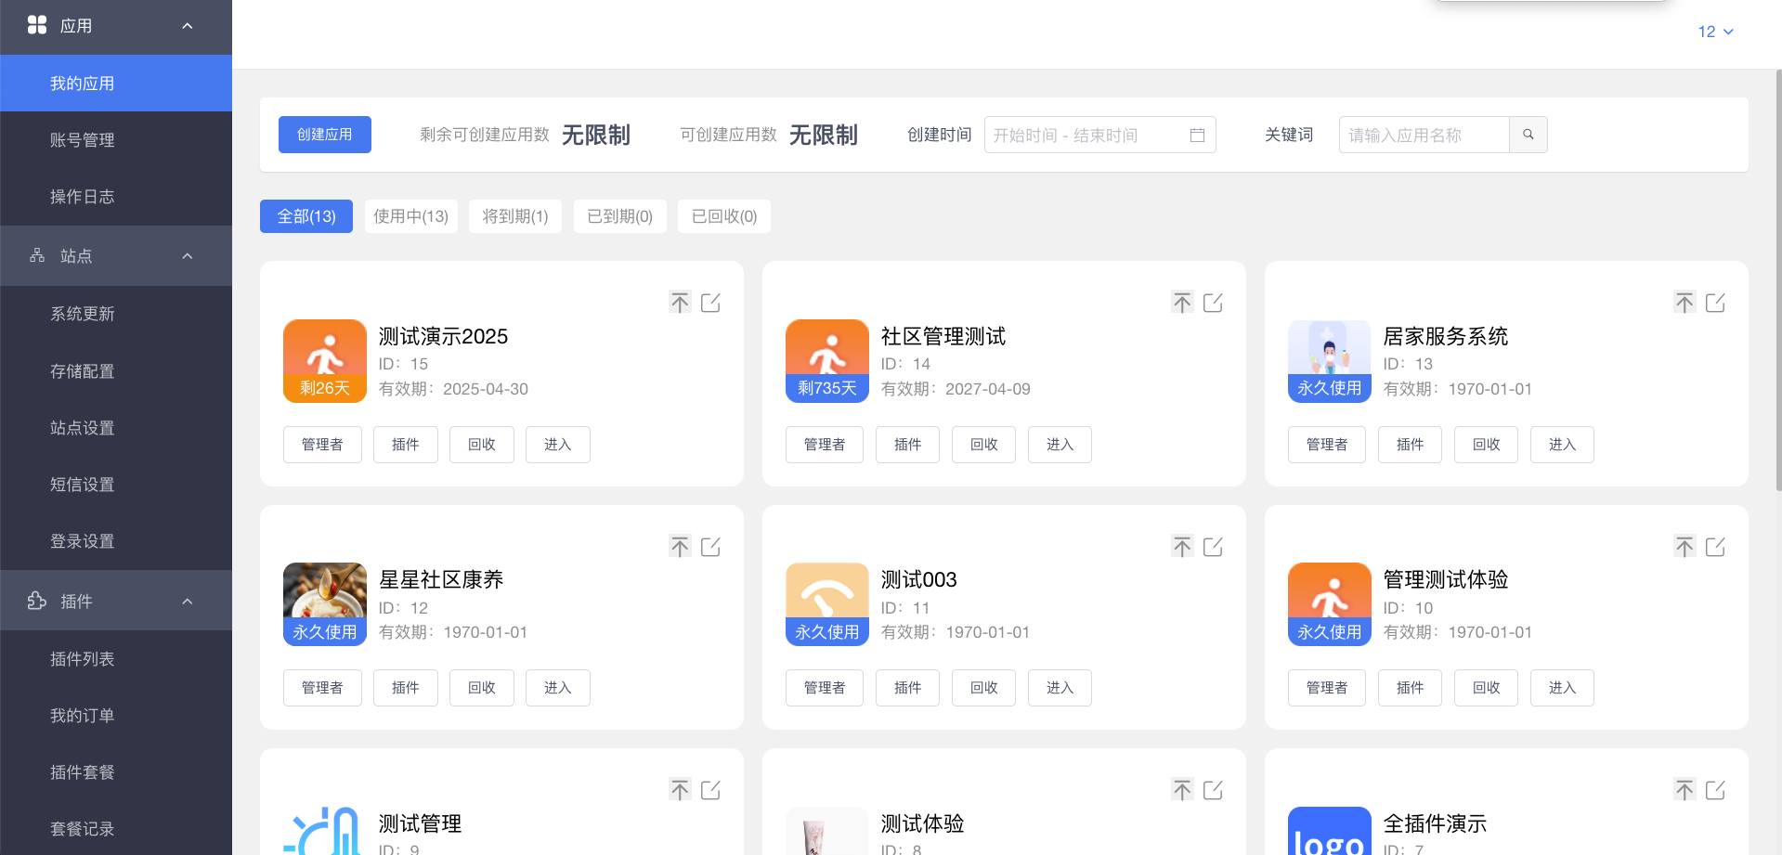The image size is (1782, 855).
Task: Pin 管理测试体验 card to top
Action: (1684, 547)
